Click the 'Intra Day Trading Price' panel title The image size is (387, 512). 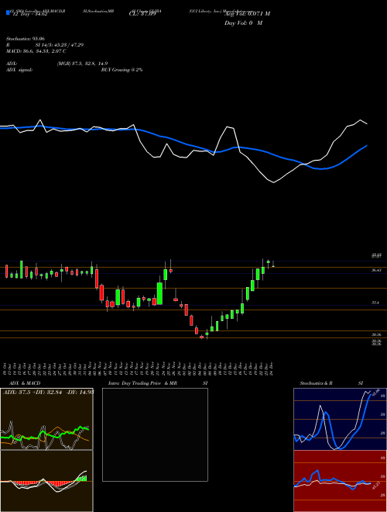tap(135, 383)
